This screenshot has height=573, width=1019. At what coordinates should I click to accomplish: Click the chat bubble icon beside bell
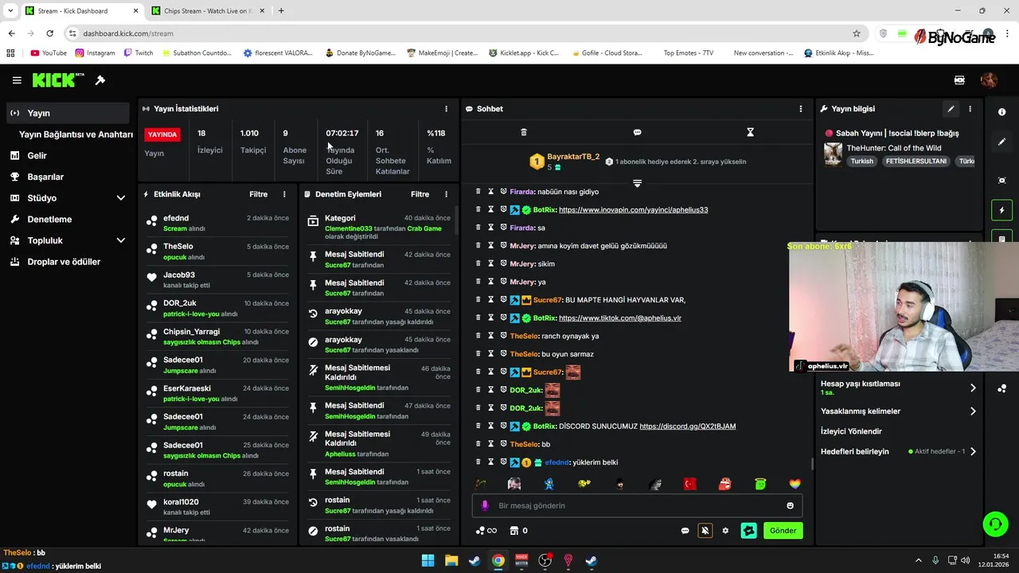pos(685,531)
